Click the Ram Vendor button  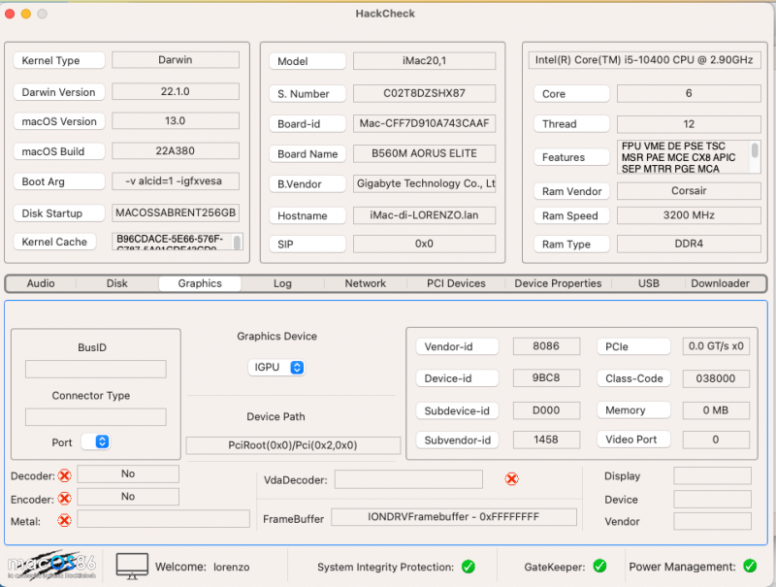pyautogui.click(x=571, y=191)
